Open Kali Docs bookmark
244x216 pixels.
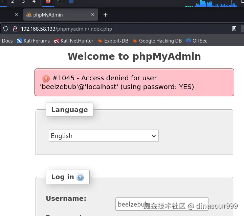[x=6, y=41]
